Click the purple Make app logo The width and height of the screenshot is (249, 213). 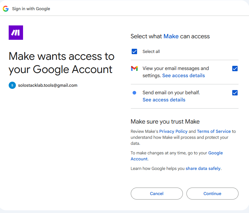(16, 33)
